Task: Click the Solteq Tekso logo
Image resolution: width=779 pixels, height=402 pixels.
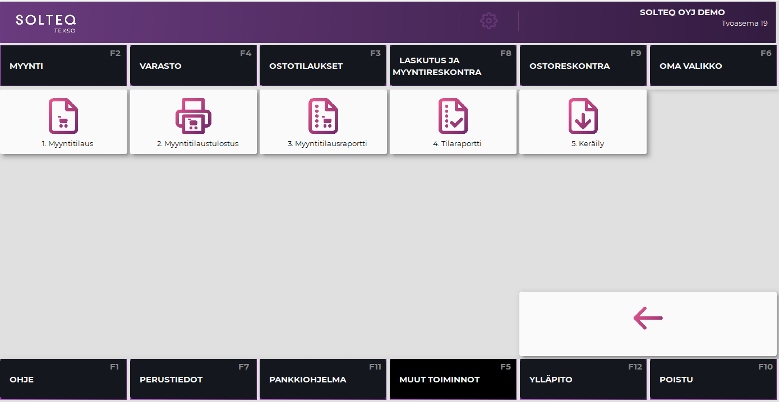Action: (45, 22)
